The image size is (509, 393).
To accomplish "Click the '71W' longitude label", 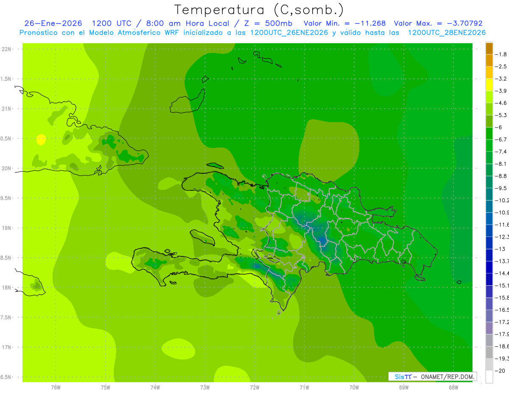I will click(304, 387).
